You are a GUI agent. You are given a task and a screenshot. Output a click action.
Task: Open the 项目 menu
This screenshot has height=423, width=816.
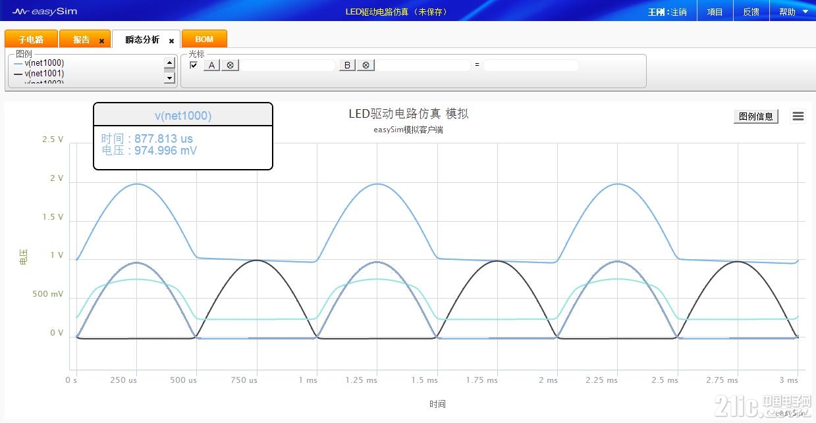pyautogui.click(x=715, y=12)
